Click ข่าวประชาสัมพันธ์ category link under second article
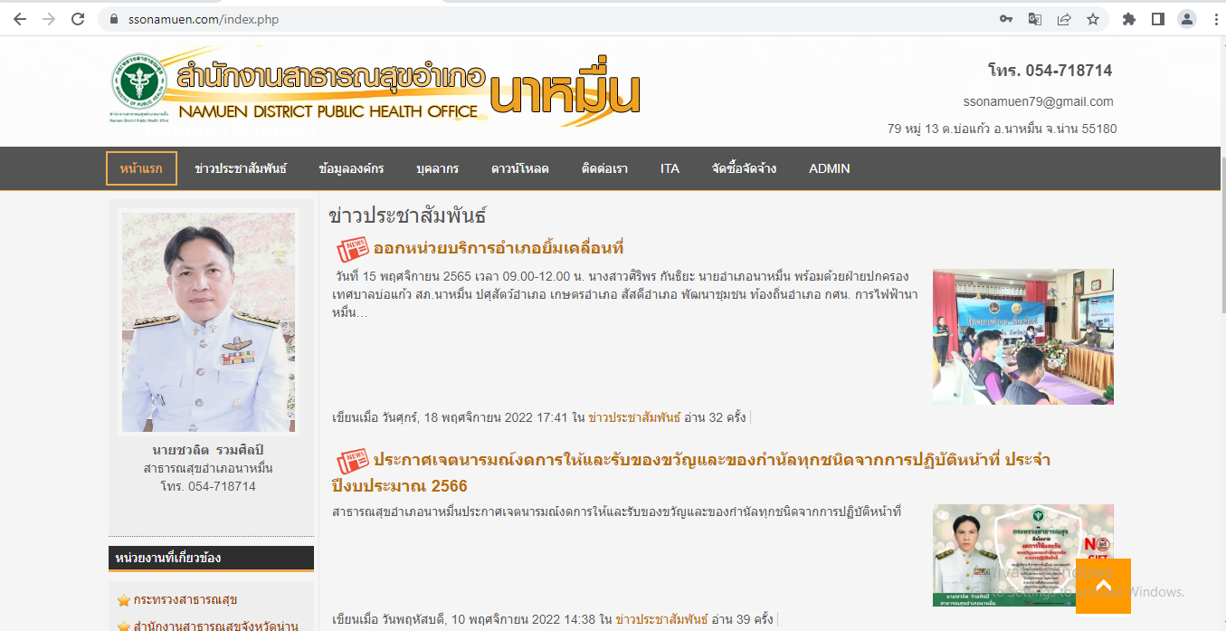 661,619
